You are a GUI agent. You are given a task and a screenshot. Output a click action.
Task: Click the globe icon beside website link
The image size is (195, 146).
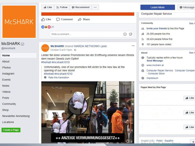tap(143, 65)
